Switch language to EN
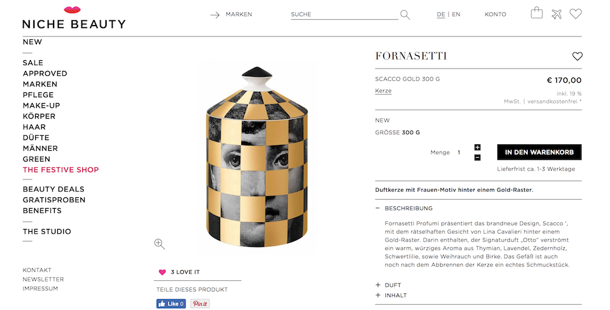 point(456,14)
